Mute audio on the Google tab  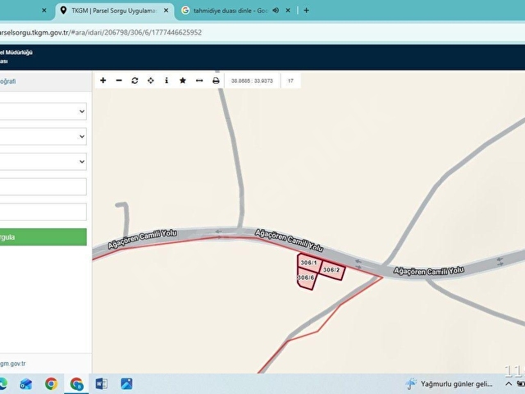tap(276, 11)
